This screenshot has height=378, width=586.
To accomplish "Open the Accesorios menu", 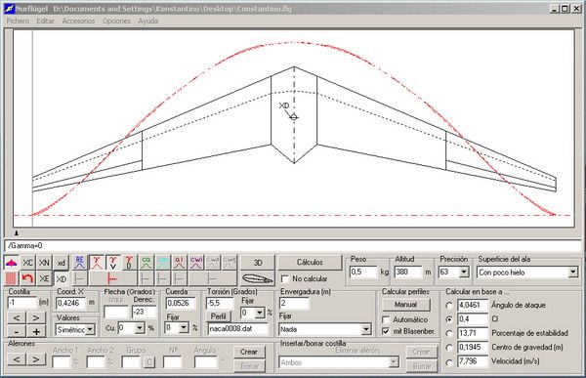I will coord(78,21).
